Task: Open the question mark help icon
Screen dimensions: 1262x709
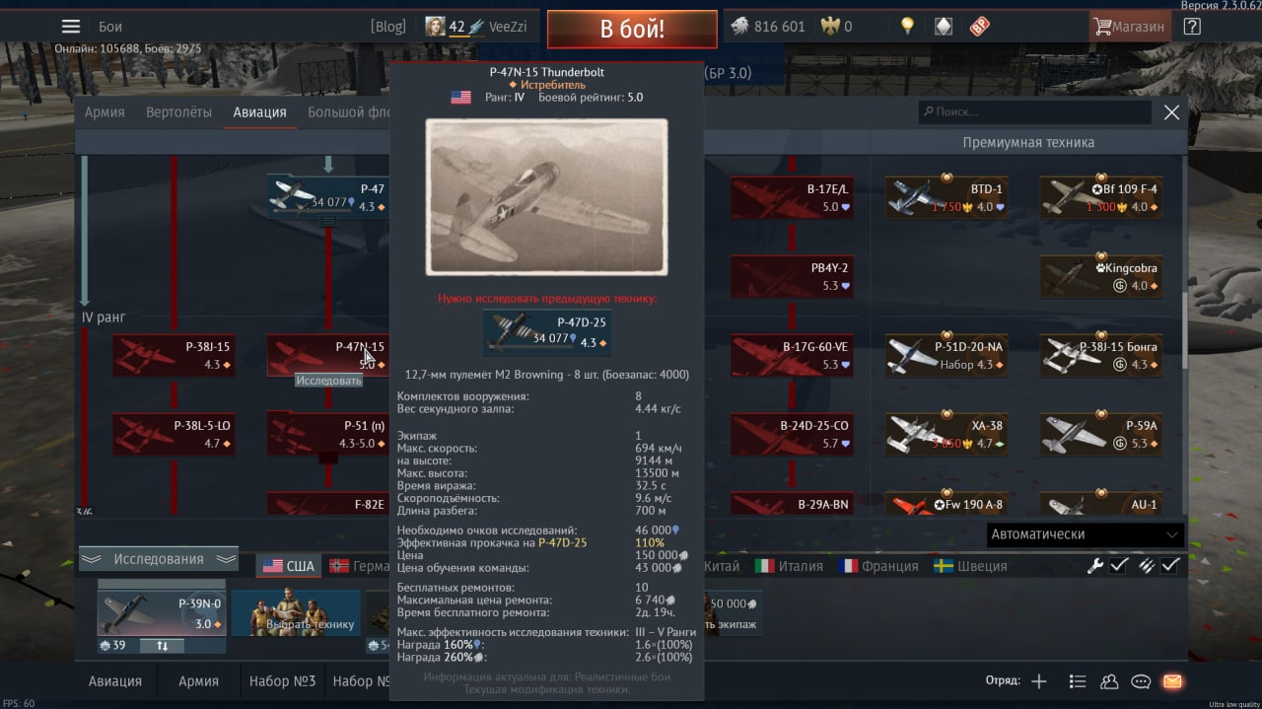Action: pos(1192,27)
